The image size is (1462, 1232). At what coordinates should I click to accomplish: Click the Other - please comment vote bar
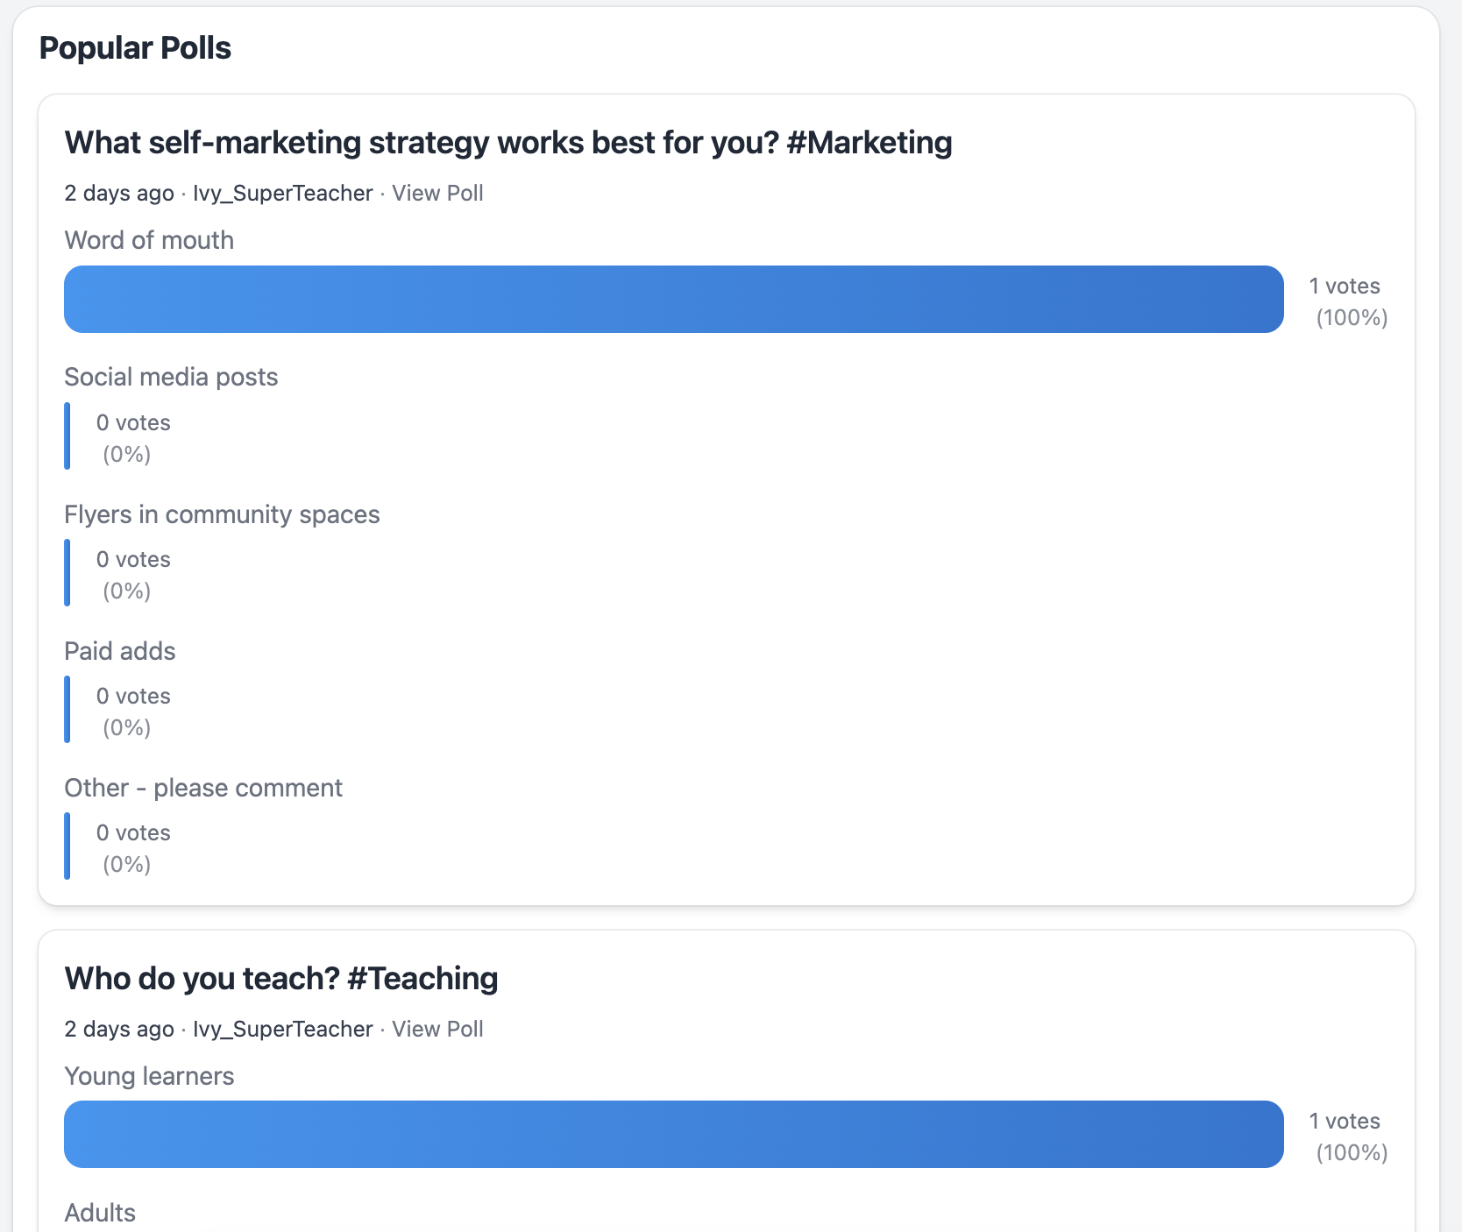click(67, 846)
